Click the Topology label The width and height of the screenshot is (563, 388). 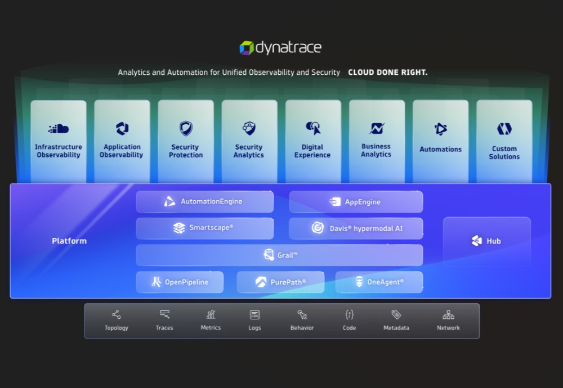[x=117, y=328]
